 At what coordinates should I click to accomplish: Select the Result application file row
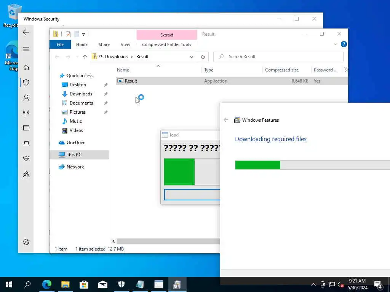coord(232,81)
